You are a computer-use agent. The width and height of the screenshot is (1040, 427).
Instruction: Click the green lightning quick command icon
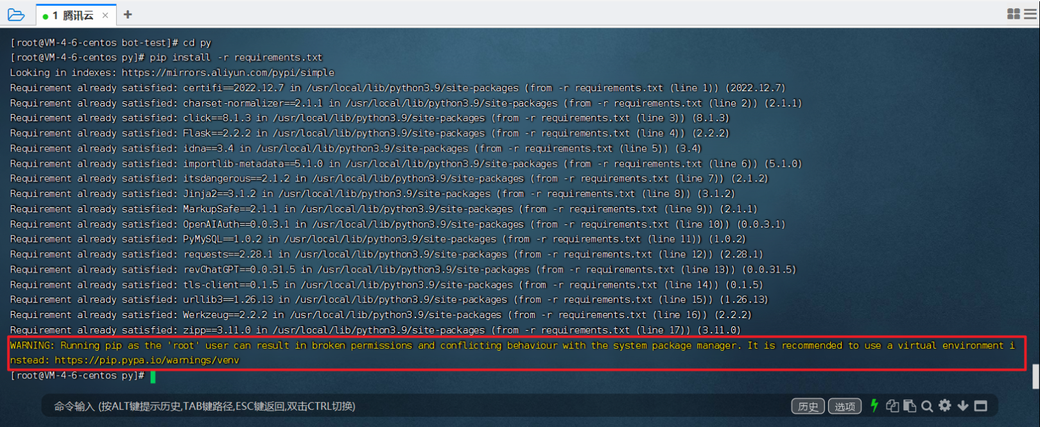tap(874, 405)
